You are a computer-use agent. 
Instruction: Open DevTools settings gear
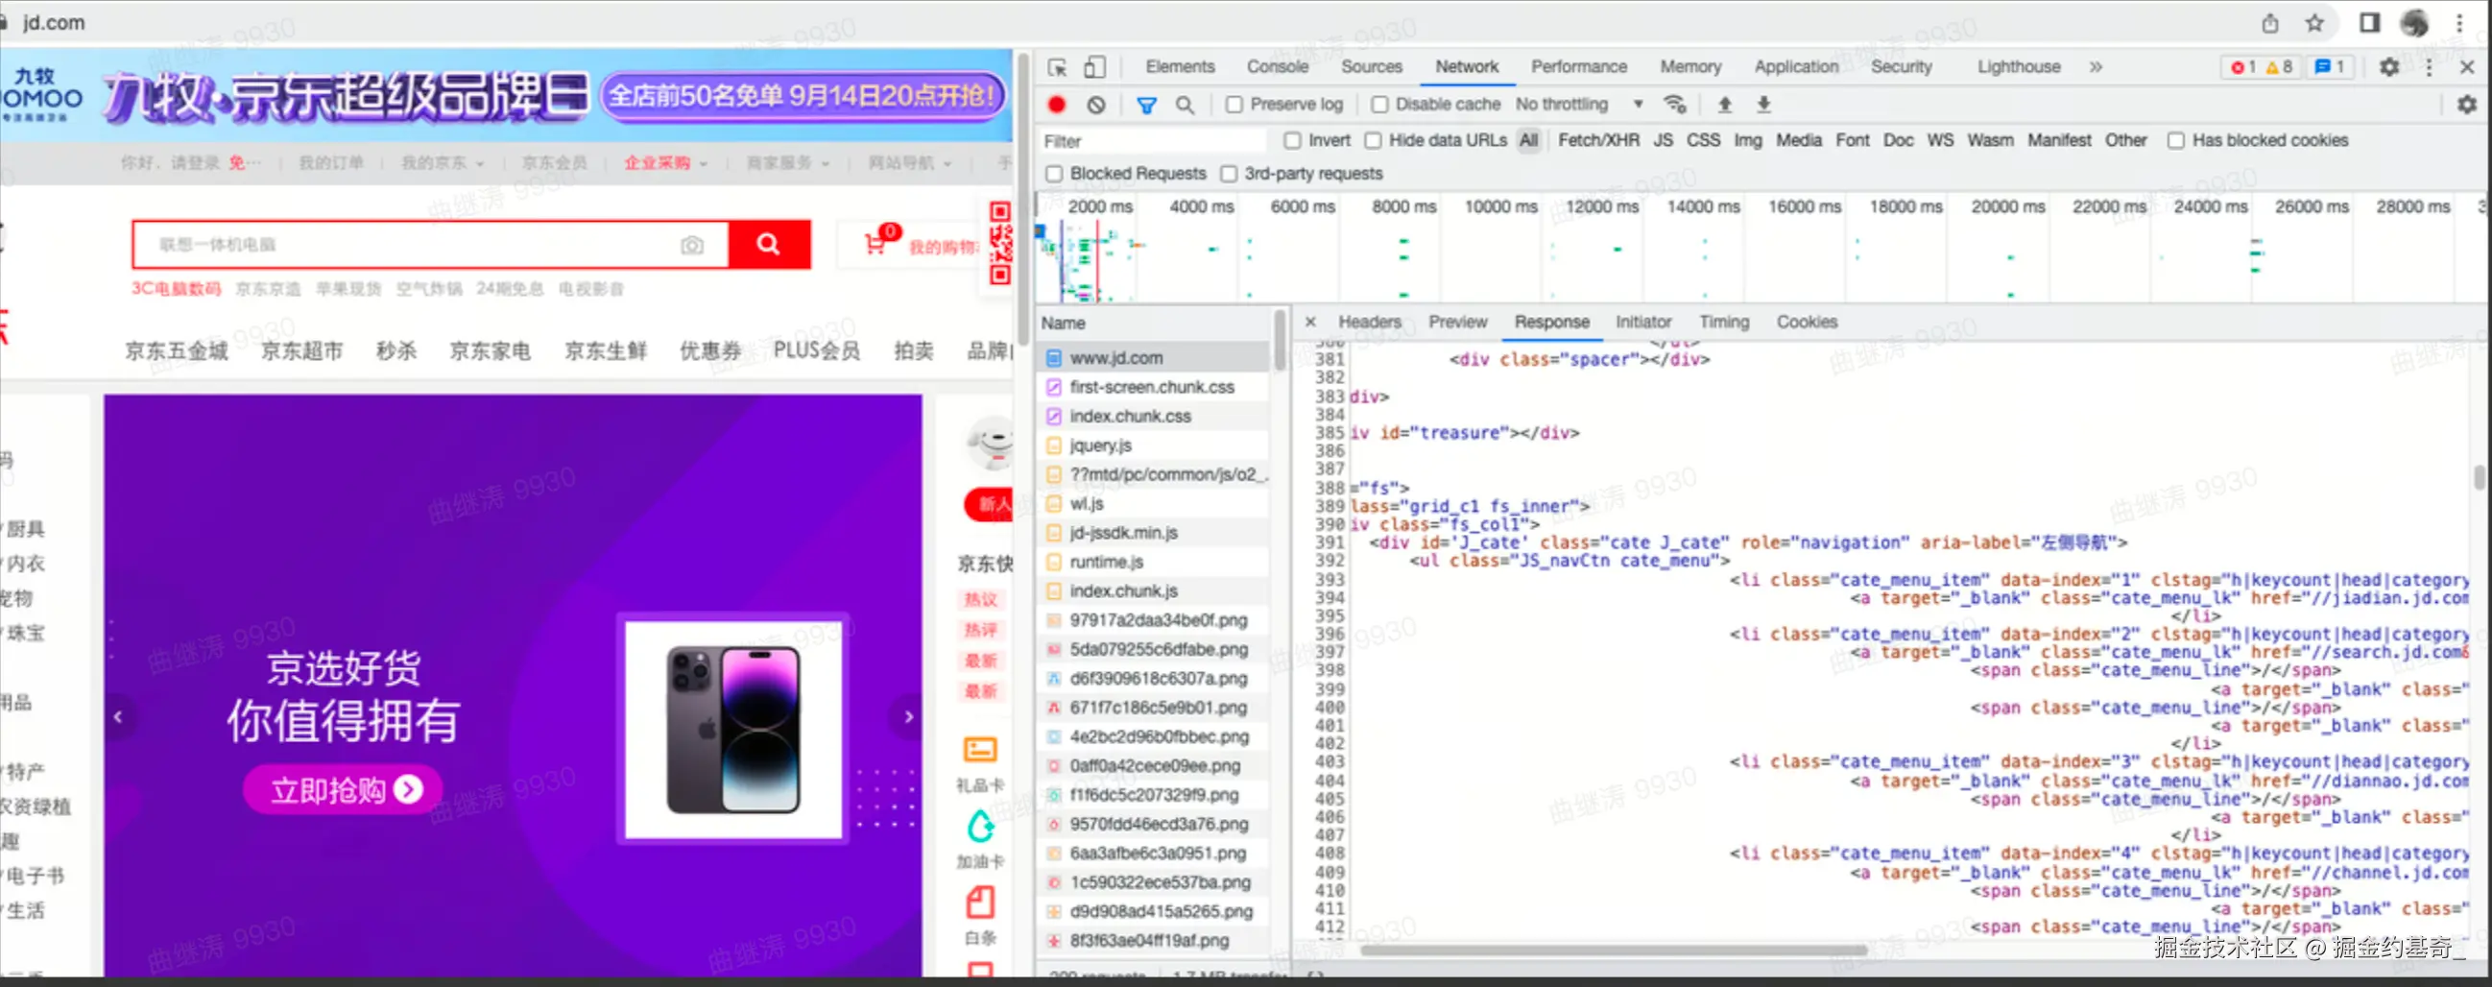pyautogui.click(x=2388, y=67)
